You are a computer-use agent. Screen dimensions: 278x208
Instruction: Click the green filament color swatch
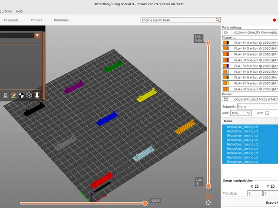pos(226,78)
